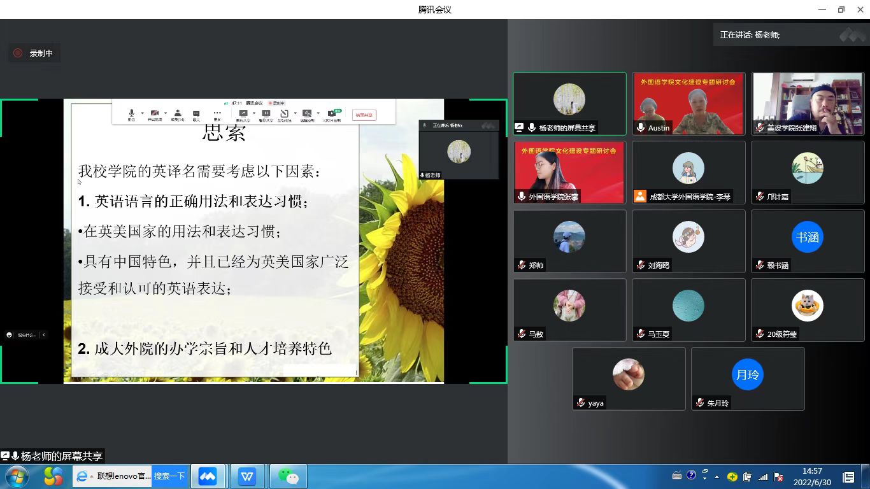The height and width of the screenshot is (489, 870).
Task: Launch the colorful 360 browser icon
Action: (53, 476)
